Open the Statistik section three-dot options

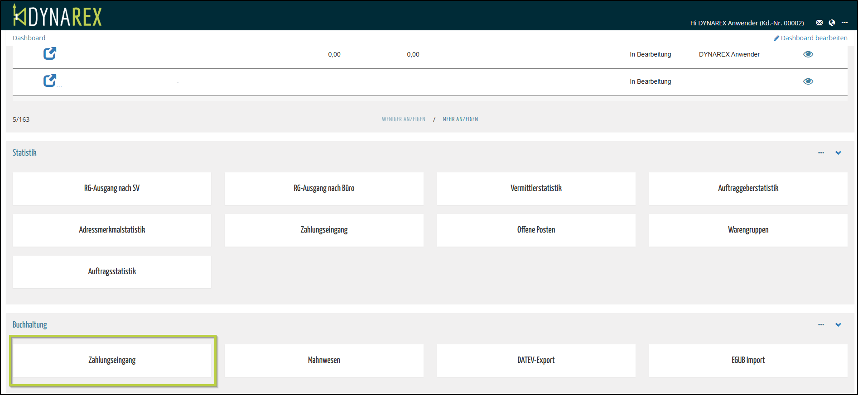point(821,153)
